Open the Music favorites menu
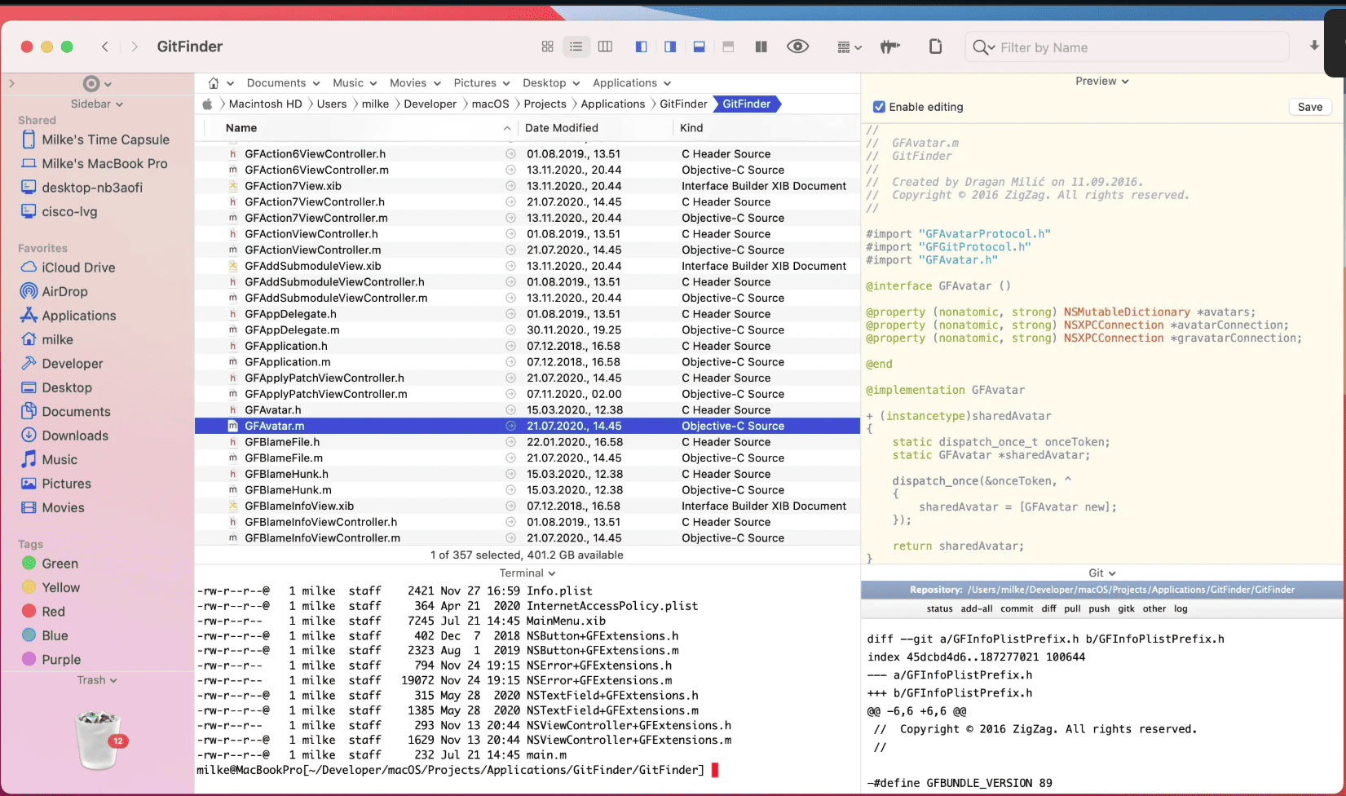The height and width of the screenshot is (796, 1346). click(355, 83)
